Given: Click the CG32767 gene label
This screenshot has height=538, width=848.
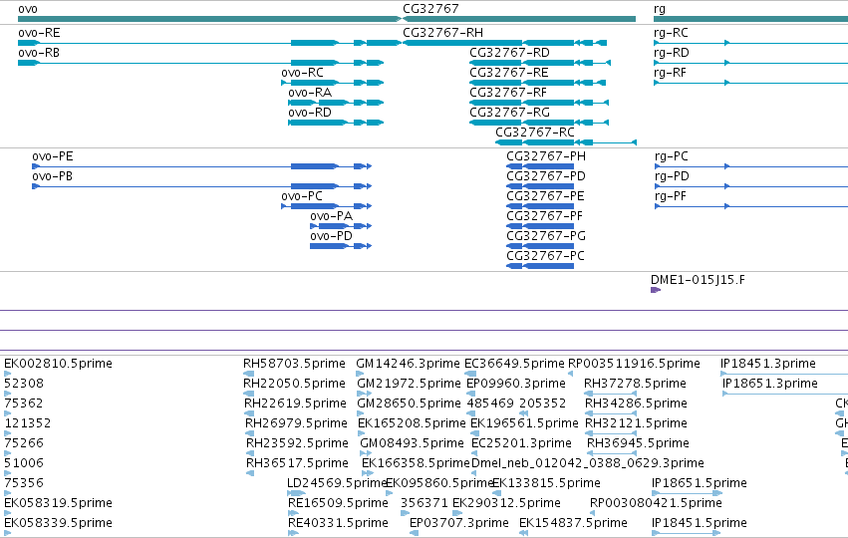Looking at the screenshot, I should point(430,9).
